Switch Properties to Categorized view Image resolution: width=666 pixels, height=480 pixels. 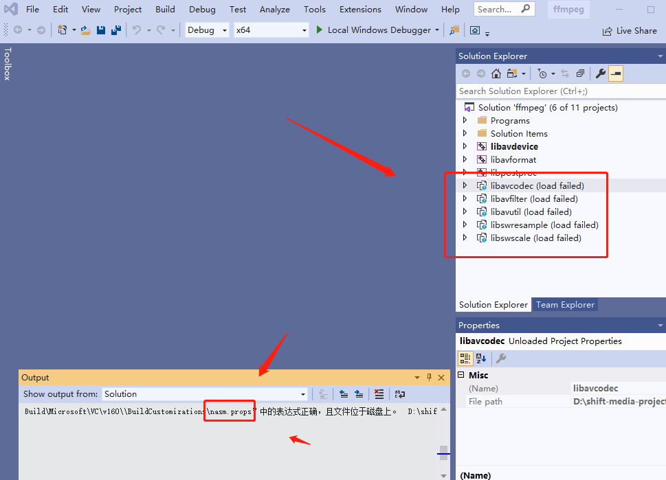pos(465,358)
